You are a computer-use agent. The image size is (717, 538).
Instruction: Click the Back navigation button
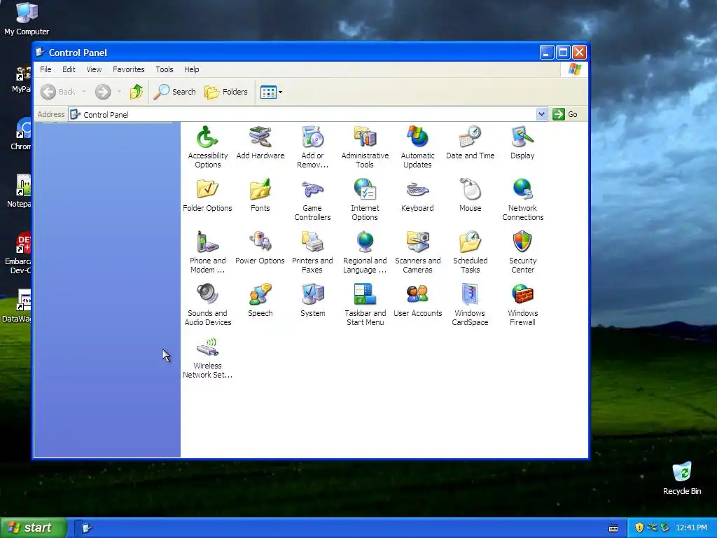click(x=57, y=92)
